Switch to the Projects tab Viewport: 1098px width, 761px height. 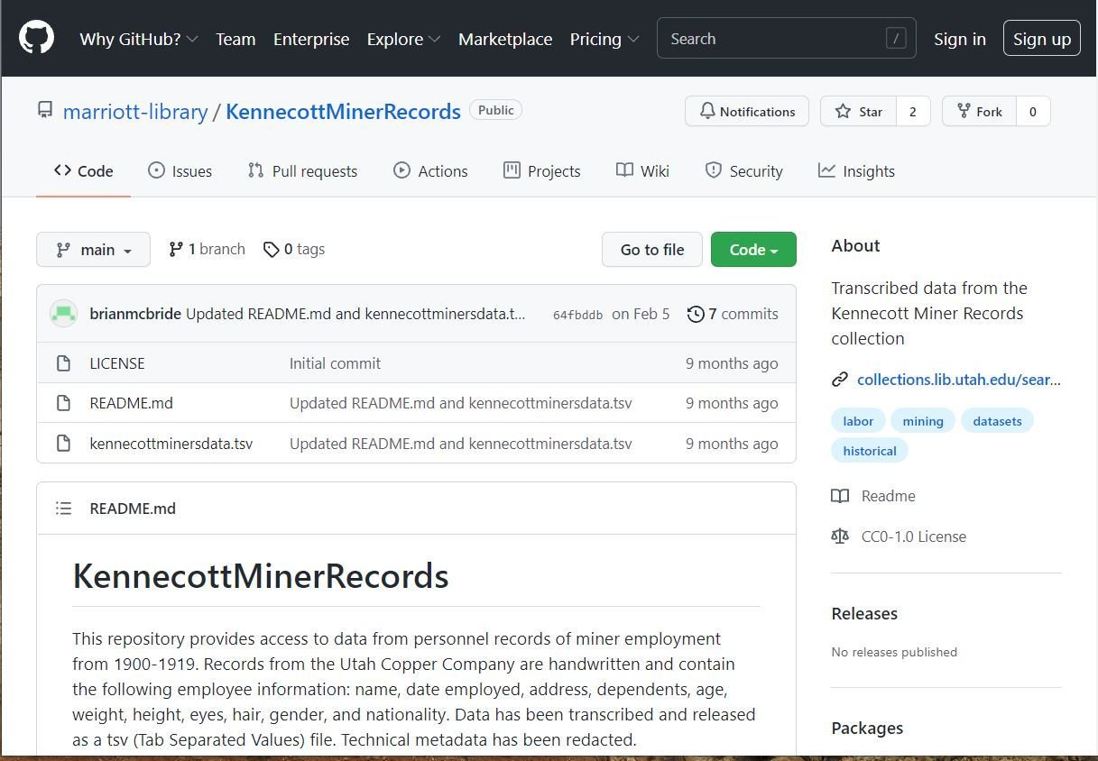click(541, 171)
